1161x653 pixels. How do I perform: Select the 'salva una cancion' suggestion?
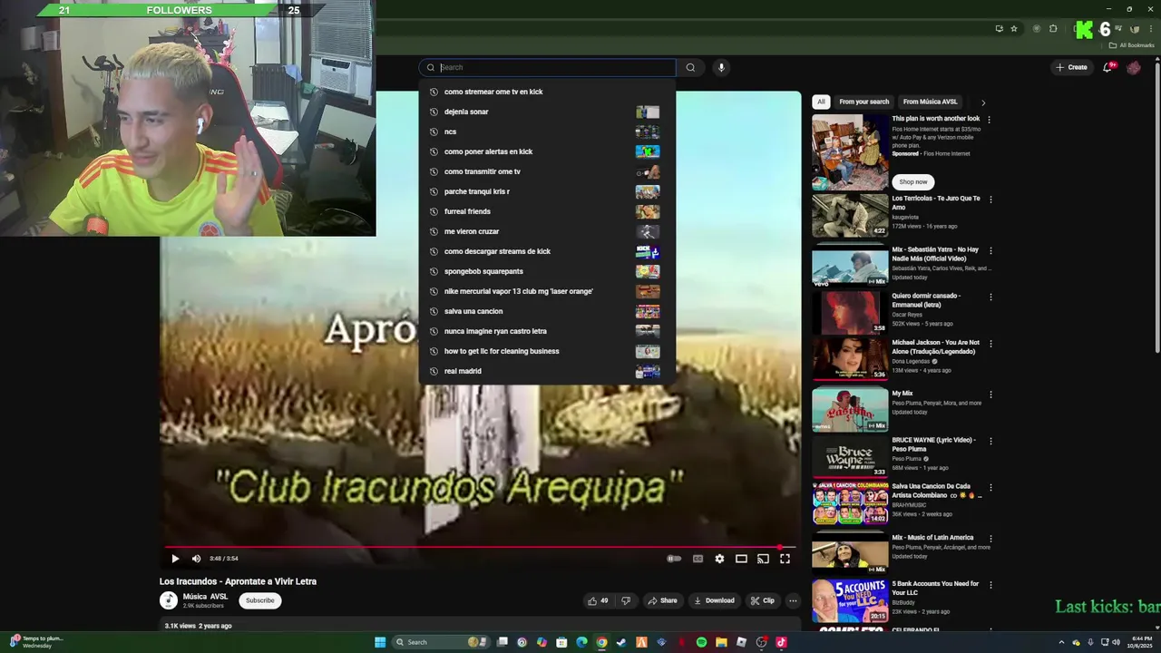[547, 311]
